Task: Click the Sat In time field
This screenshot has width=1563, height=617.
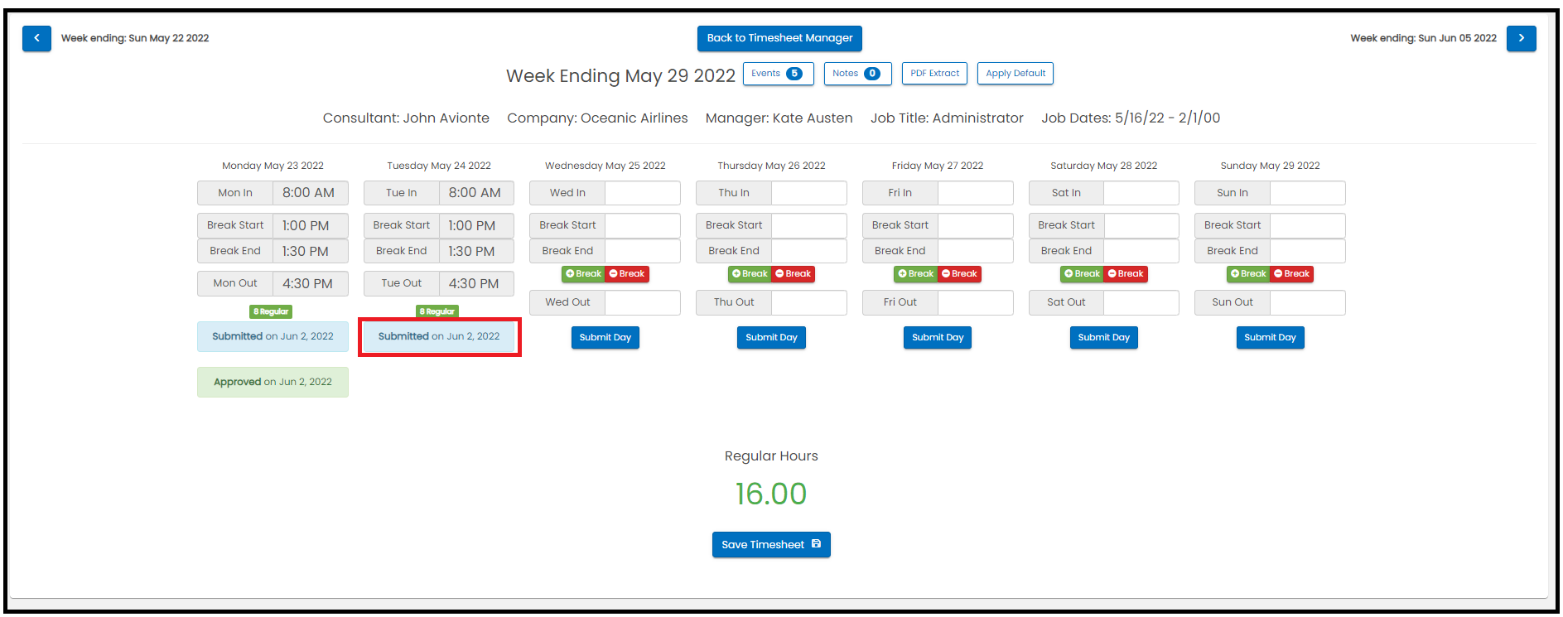Action: click(1141, 193)
